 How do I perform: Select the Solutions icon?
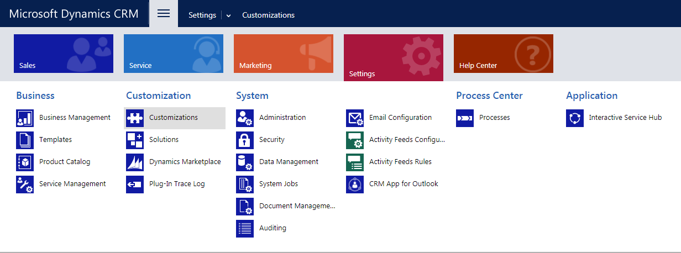click(135, 140)
